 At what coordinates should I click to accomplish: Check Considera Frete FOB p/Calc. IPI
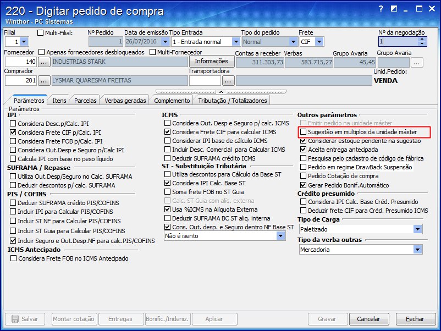pyautogui.click(x=13, y=141)
